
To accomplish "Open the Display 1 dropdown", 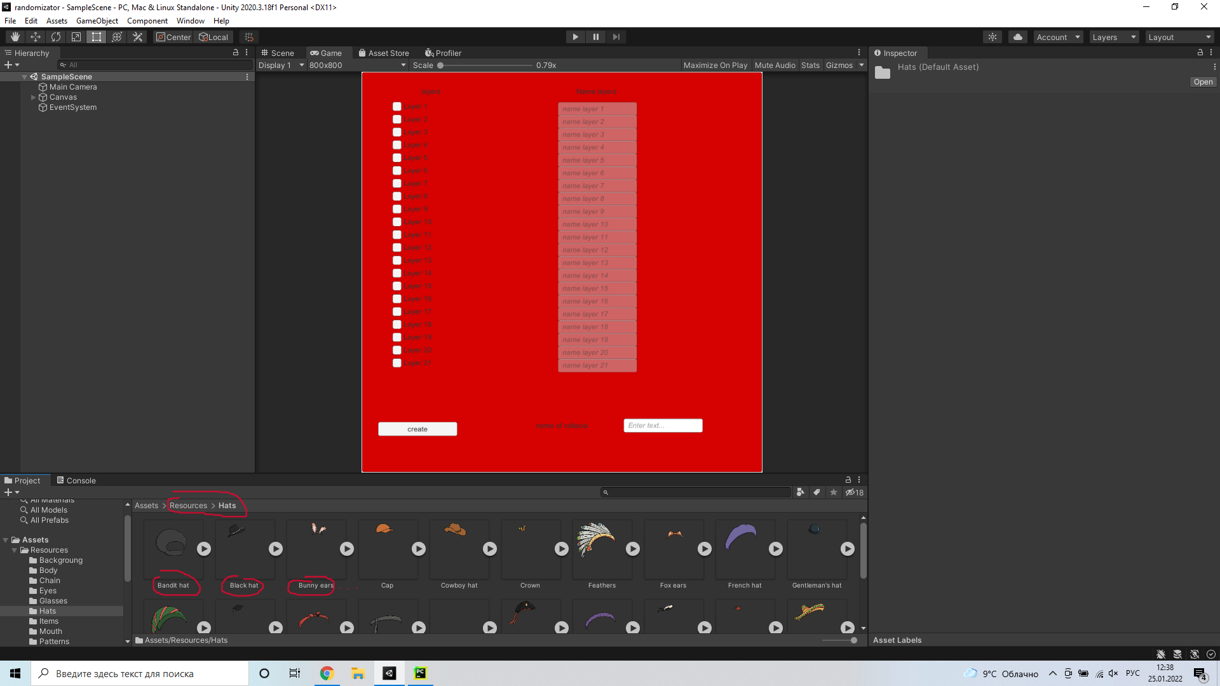I will click(x=280, y=65).
